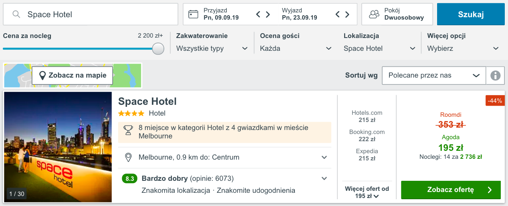Click Noclegi: 14 za 2 736 zł text

451,157
